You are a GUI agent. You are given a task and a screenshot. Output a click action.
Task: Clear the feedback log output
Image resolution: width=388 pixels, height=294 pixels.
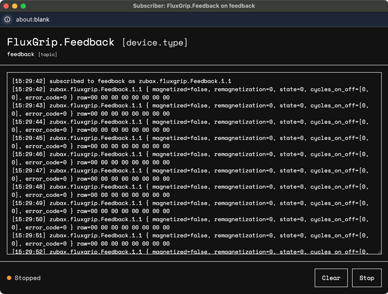pyautogui.click(x=331, y=278)
